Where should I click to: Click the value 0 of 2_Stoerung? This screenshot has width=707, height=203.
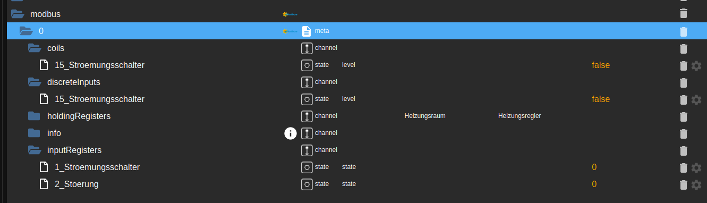tap(594, 184)
